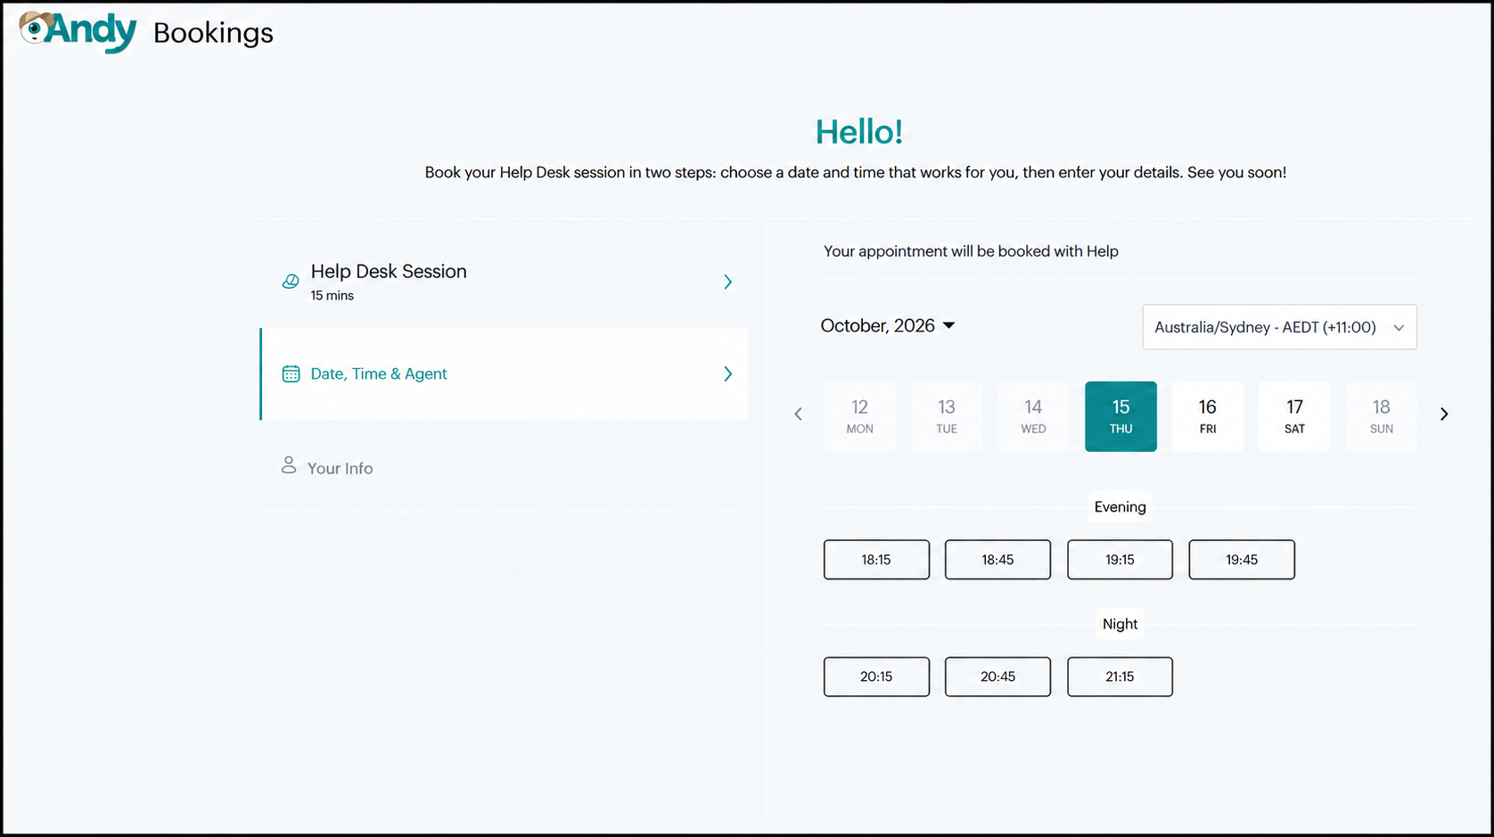Click the Evening section label
This screenshot has width=1494, height=837.
(x=1120, y=506)
